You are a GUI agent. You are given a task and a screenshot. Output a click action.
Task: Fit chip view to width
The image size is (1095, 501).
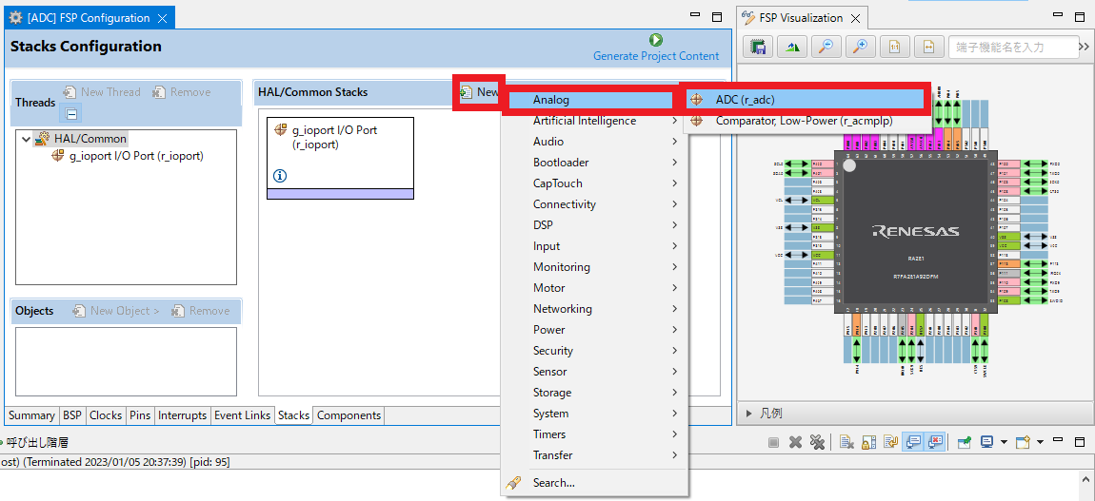[928, 47]
